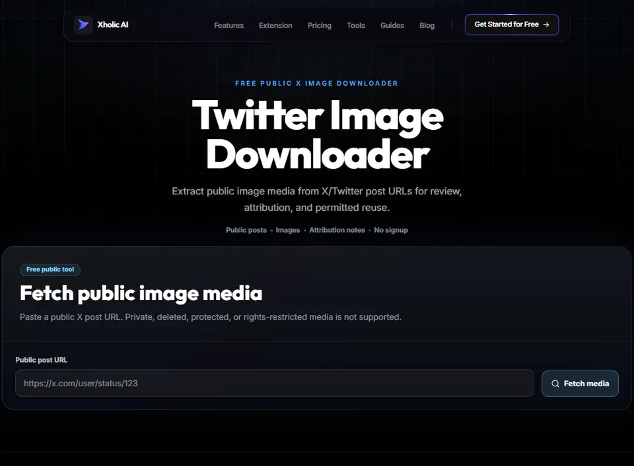Click the Public posts tag text

coord(246,230)
